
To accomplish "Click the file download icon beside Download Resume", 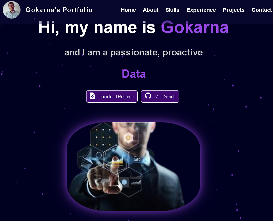I will coord(92,96).
